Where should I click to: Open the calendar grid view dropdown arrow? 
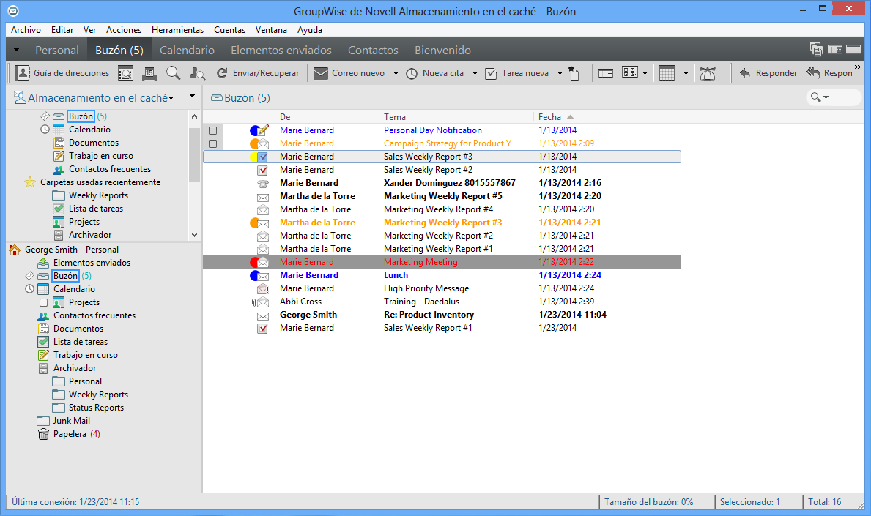[x=686, y=73]
